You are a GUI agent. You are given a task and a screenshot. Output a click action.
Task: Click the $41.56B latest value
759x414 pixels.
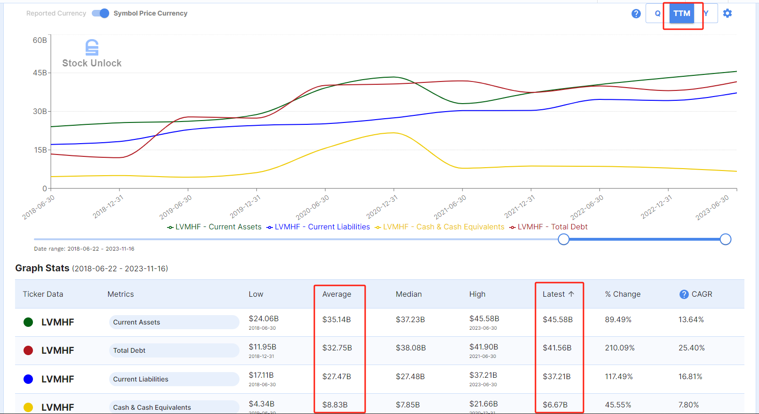[x=557, y=348]
